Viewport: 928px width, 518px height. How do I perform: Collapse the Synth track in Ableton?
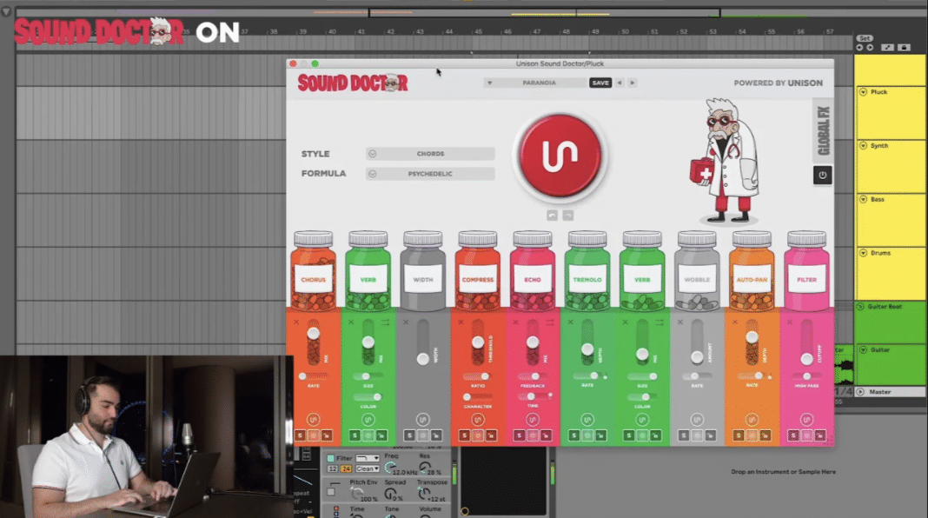coord(863,146)
